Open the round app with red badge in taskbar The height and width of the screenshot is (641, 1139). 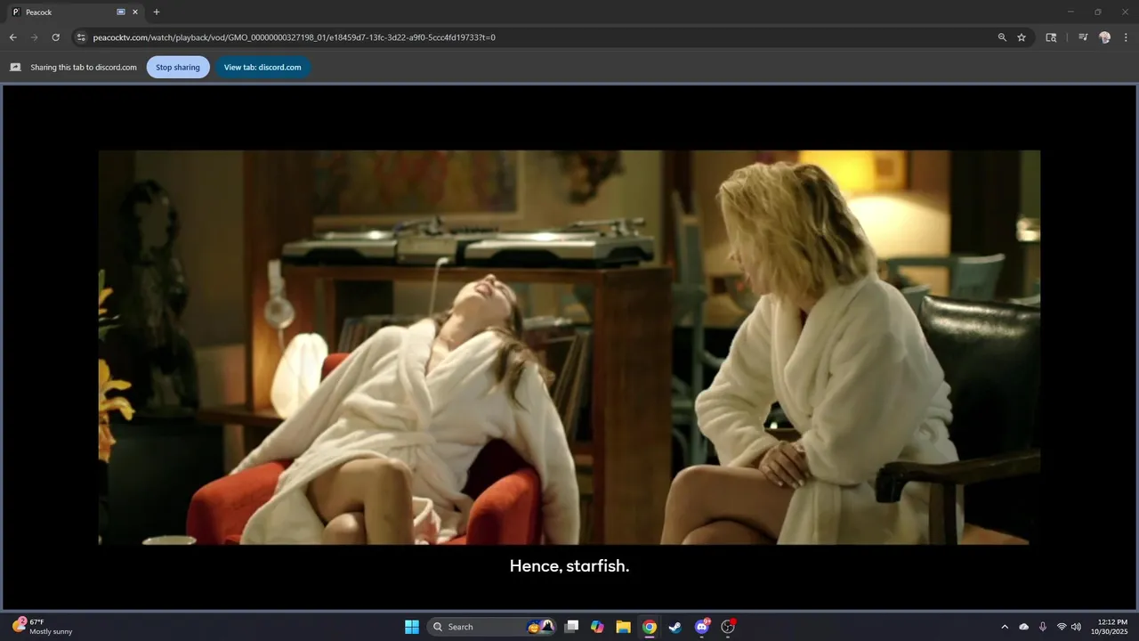pyautogui.click(x=728, y=627)
